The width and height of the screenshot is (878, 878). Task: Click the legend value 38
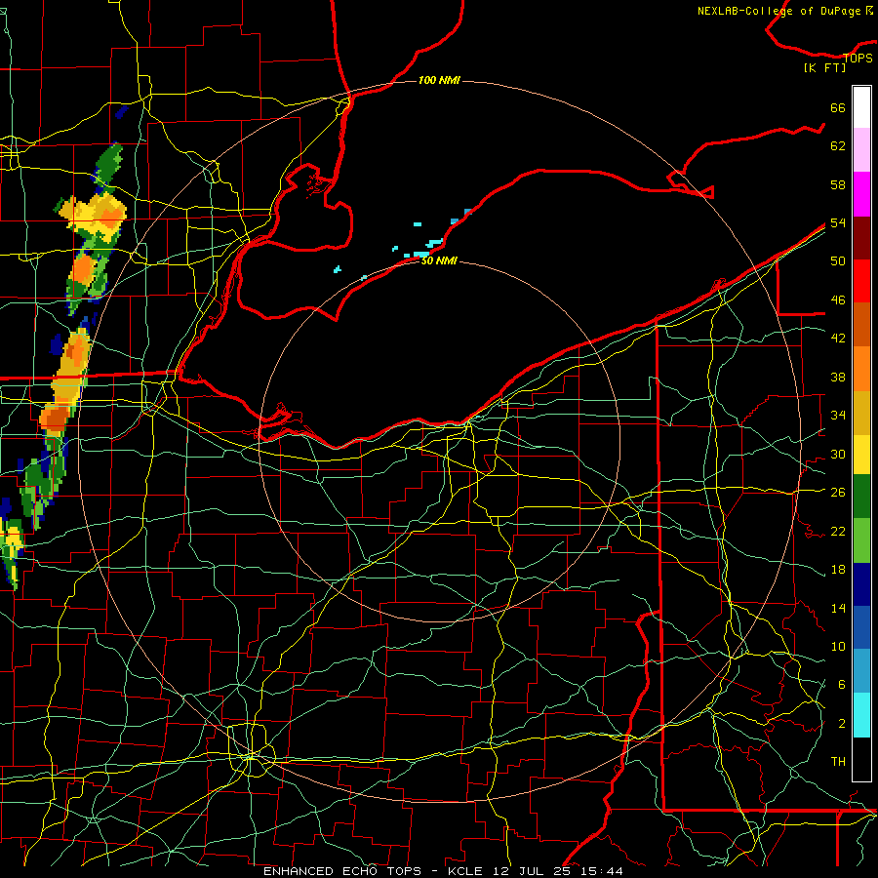pos(838,378)
